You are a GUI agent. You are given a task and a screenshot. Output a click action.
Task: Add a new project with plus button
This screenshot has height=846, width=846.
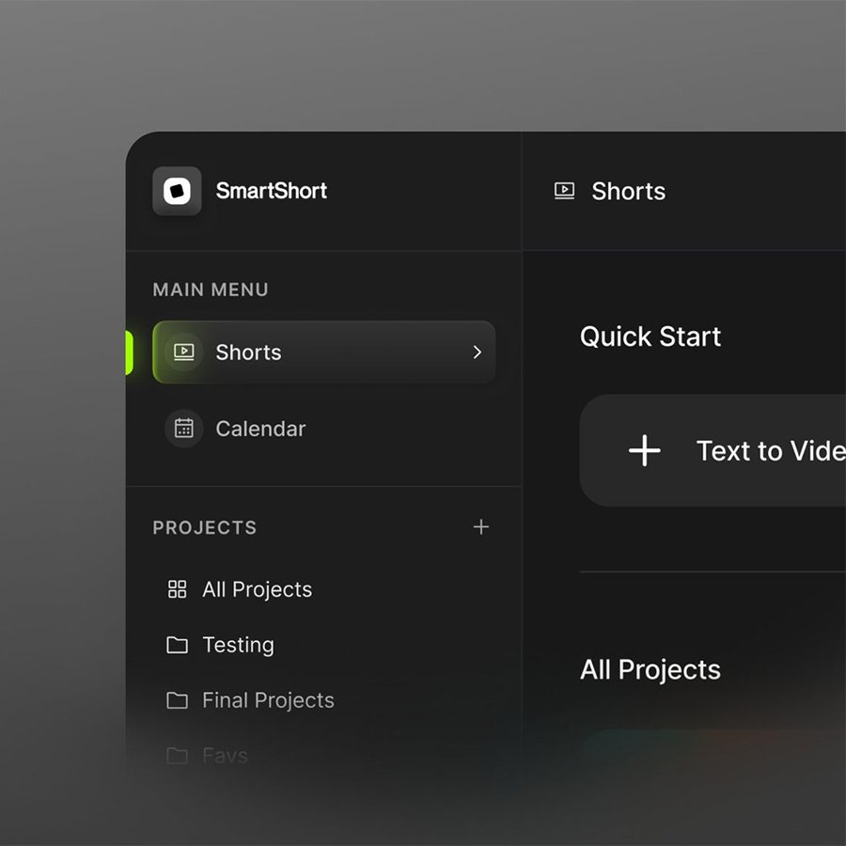(481, 527)
